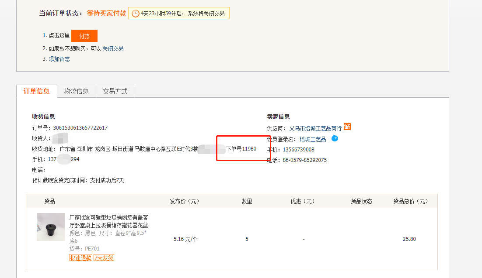This screenshot has height=278, width=482.
Task: Click the unit price 5.16 元/个
Action: (185, 239)
